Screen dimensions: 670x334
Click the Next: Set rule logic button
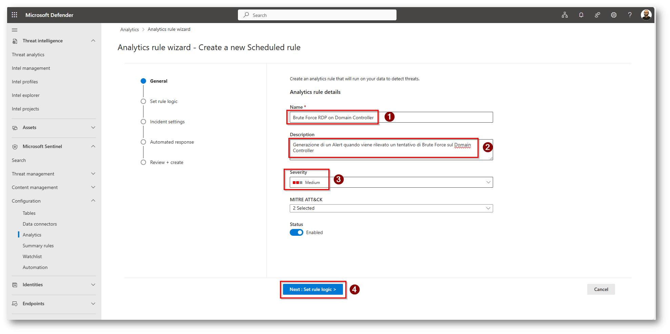pyautogui.click(x=312, y=289)
